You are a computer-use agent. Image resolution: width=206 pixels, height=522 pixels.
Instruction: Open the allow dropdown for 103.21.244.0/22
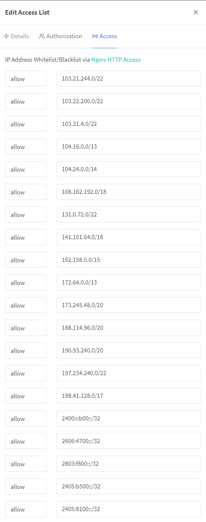[x=26, y=79]
